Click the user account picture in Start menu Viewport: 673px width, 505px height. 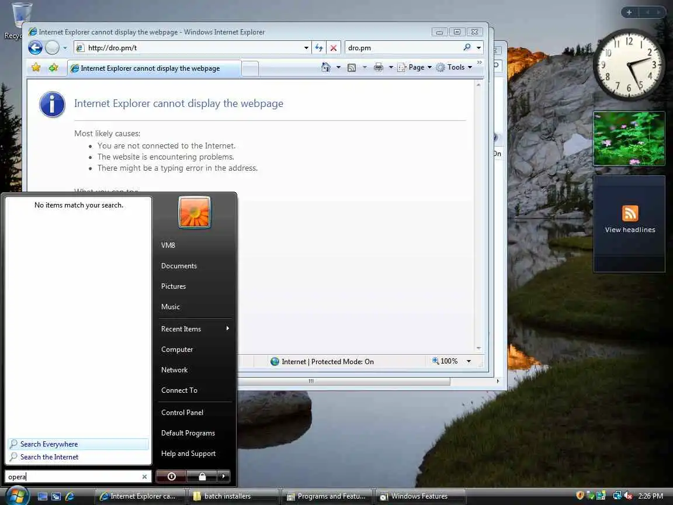coord(195,212)
